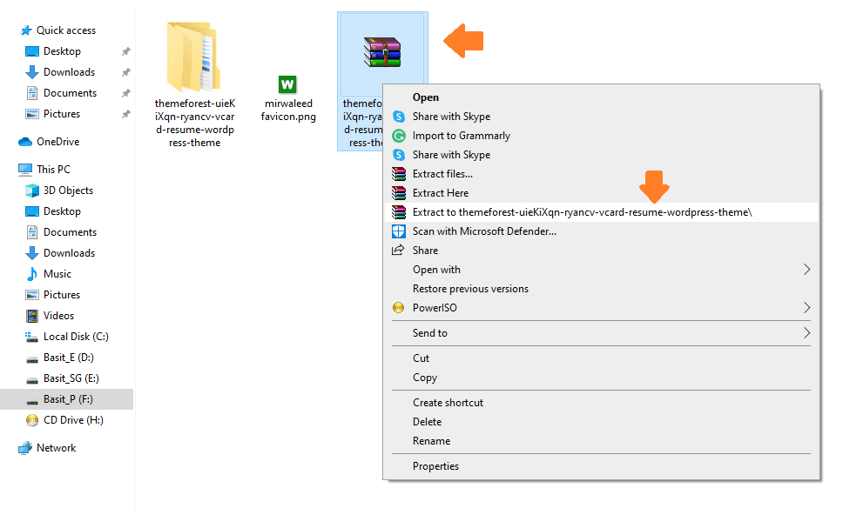Click the Desktop icon under Quick access
Viewport: 863px width, 515px height.
(x=32, y=51)
